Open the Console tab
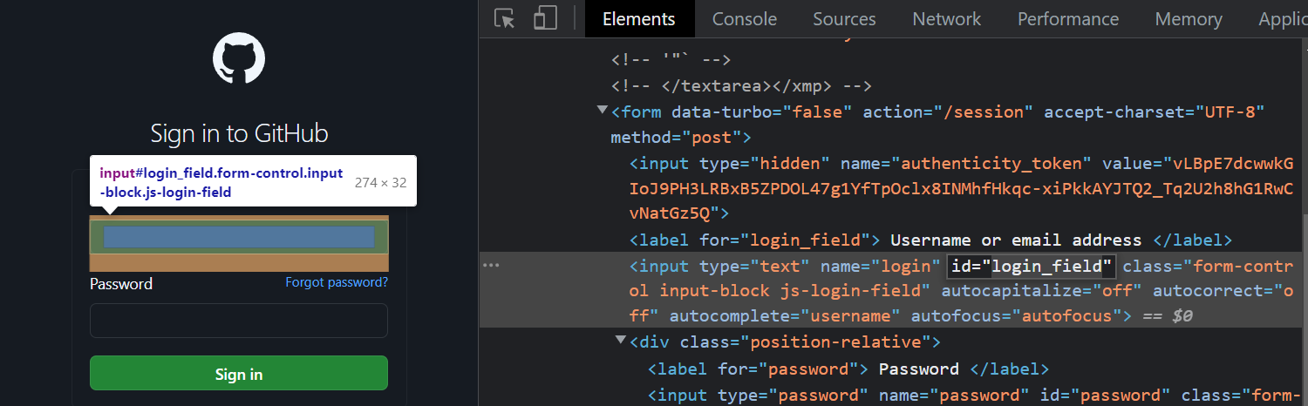The height and width of the screenshot is (406, 1308). coord(745,18)
